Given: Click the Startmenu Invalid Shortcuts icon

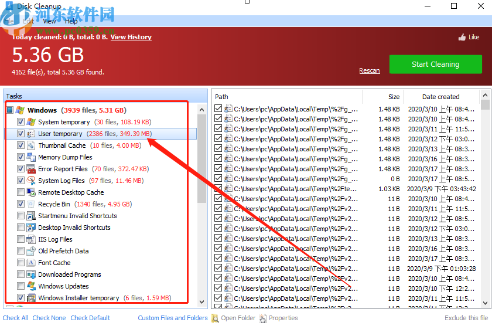Looking at the screenshot, I should 31,216.
